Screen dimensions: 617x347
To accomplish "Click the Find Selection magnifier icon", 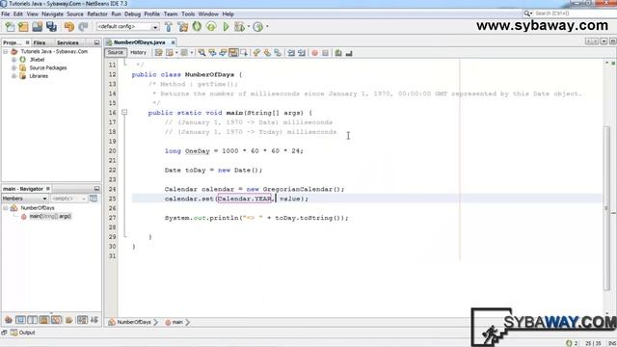I will coord(201,53).
